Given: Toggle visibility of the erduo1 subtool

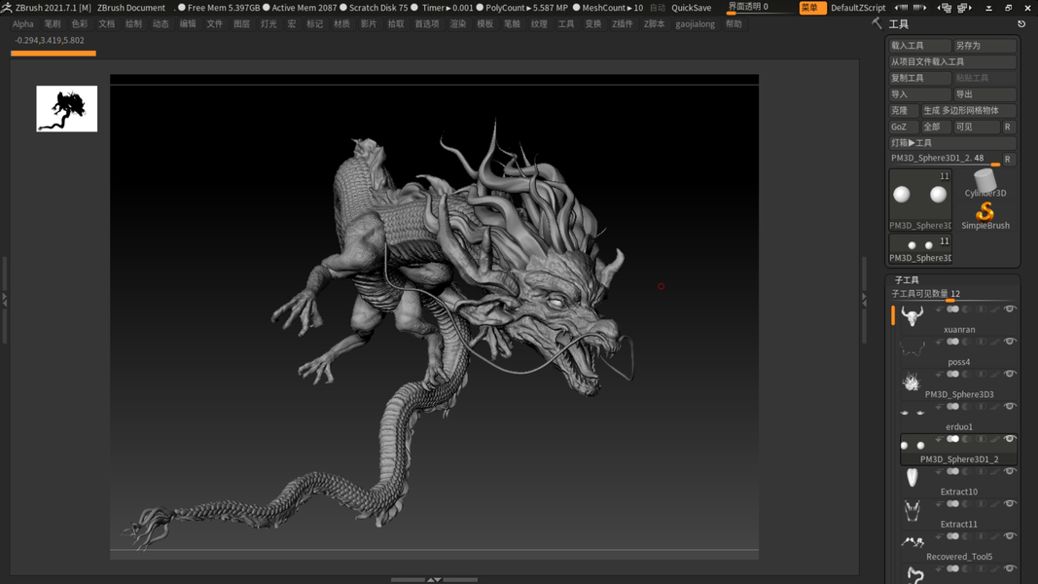Looking at the screenshot, I should point(1010,407).
